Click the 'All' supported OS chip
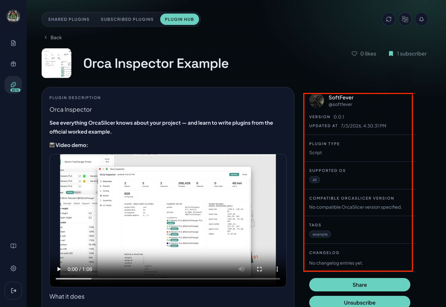 (314, 180)
